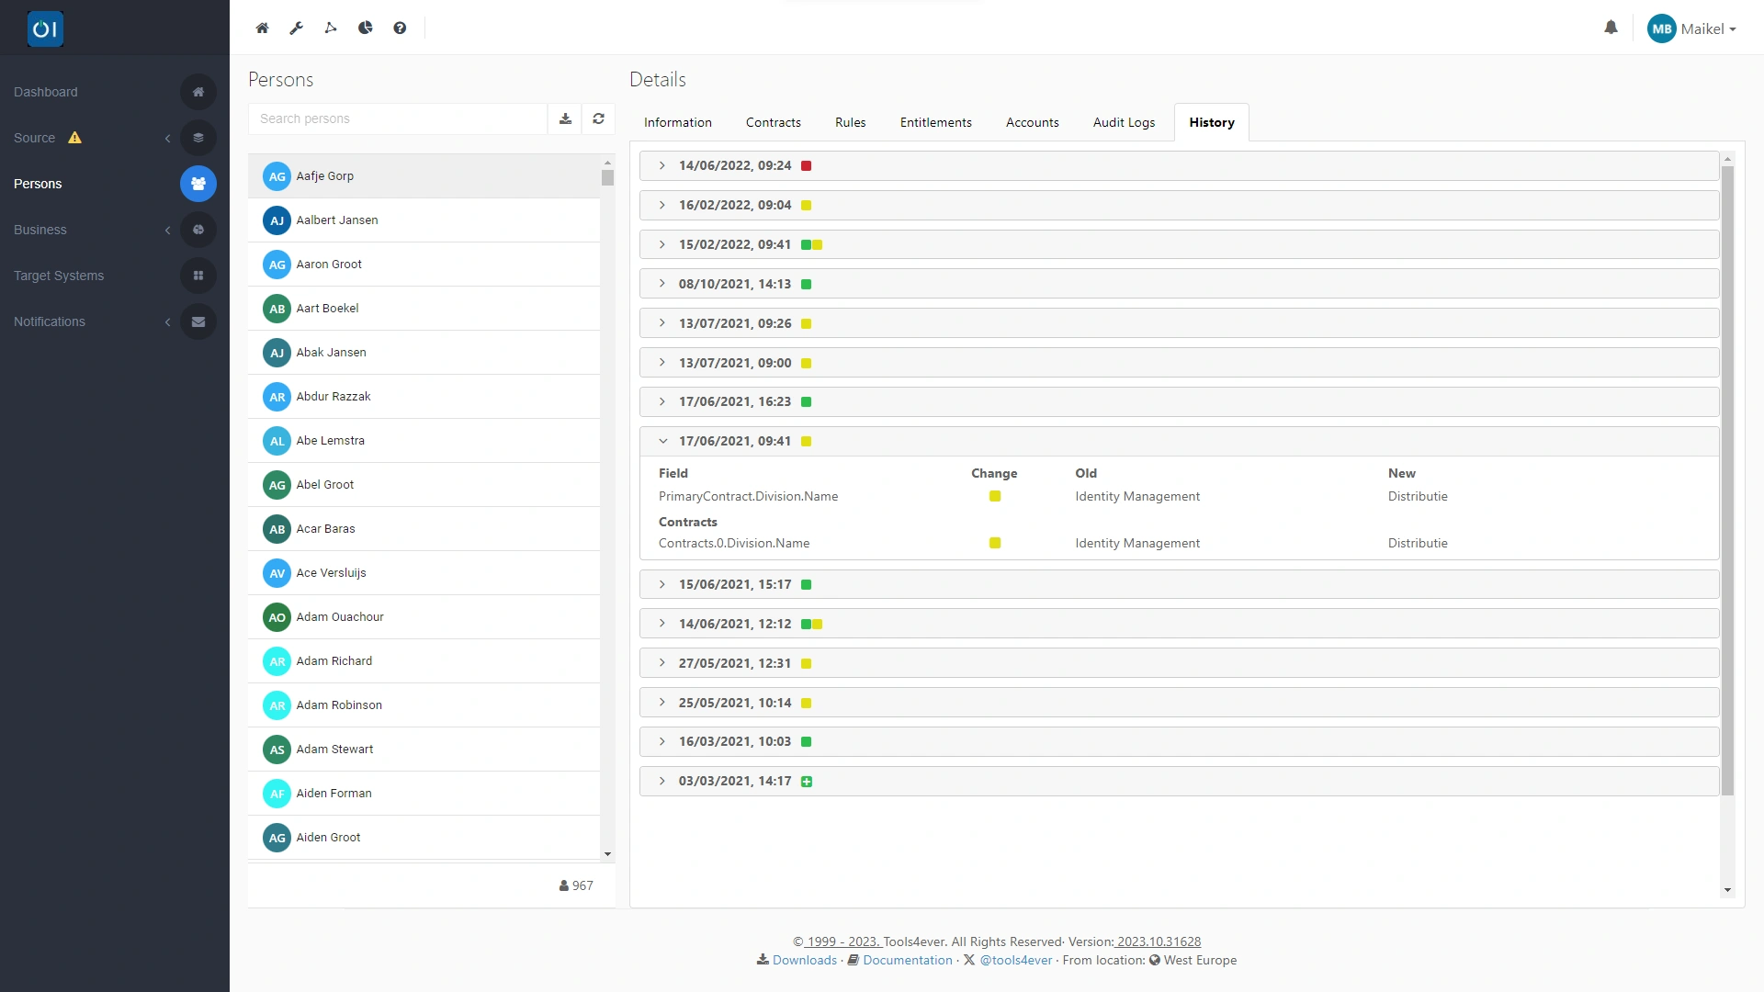
Task: Click the Notifications envelope icon
Action: point(198,321)
